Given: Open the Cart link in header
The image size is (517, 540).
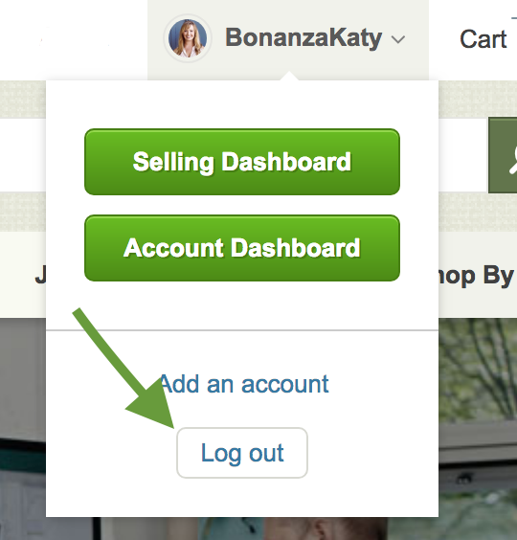Looking at the screenshot, I should (483, 39).
